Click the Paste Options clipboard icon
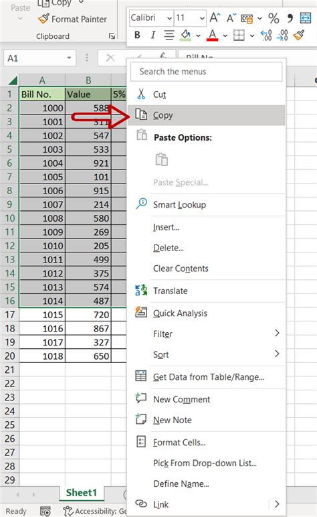 click(x=161, y=159)
